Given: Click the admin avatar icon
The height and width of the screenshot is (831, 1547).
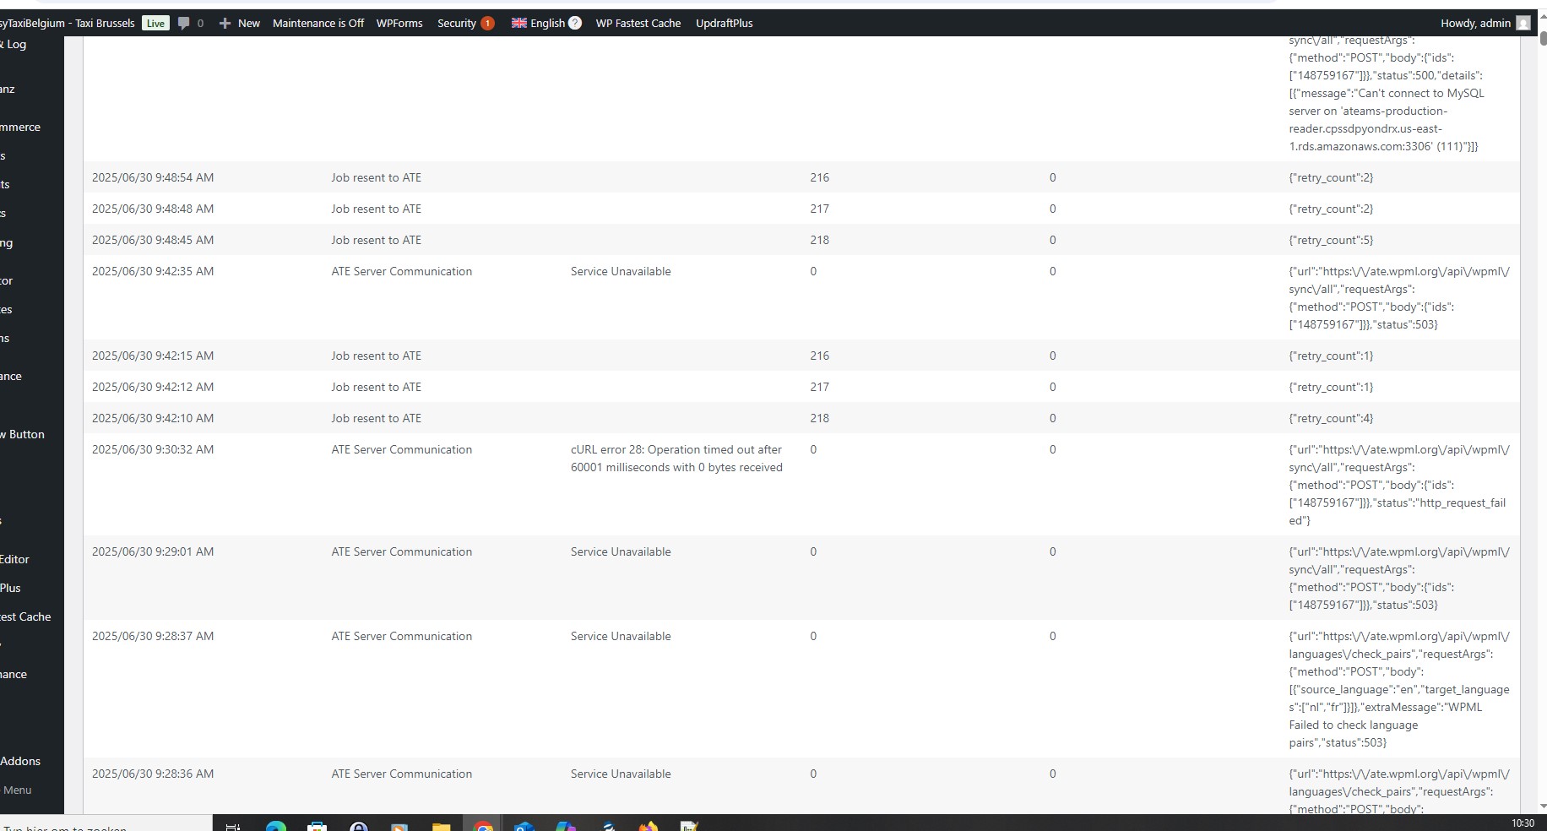Looking at the screenshot, I should (x=1523, y=23).
